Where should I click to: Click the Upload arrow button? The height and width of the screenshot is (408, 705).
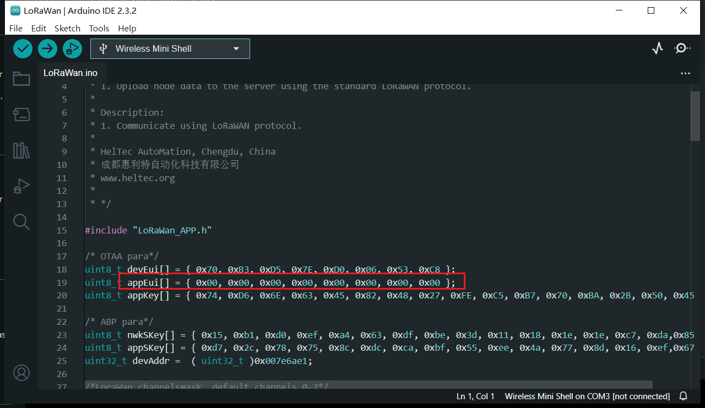[47, 48]
